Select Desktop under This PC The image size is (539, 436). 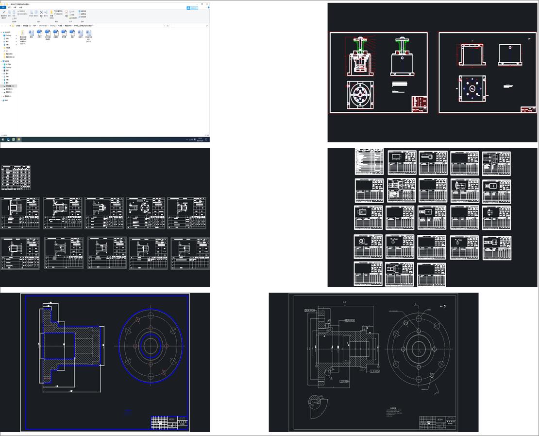pos(8,68)
